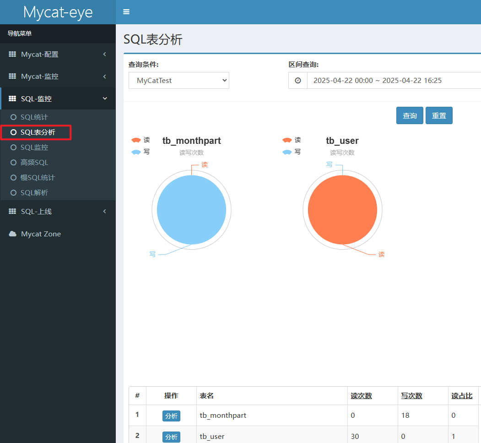This screenshot has width=481, height=443.
Task: Click the orange tb_user pie chart
Action: (x=342, y=210)
